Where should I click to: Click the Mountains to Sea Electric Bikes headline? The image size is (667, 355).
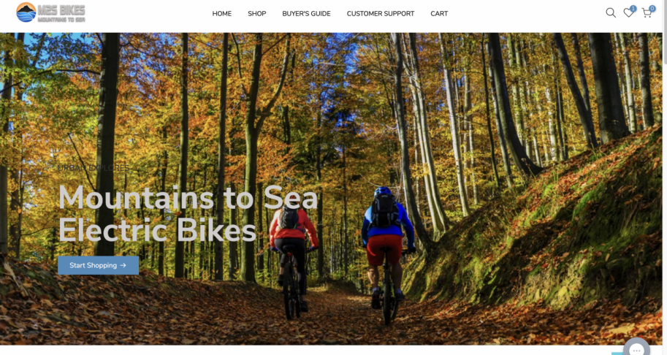[x=188, y=214]
